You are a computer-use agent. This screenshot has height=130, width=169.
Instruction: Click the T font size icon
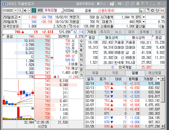click(x=143, y=4)
